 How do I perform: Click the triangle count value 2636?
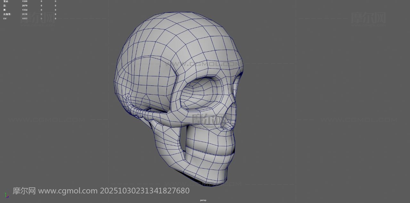click(x=25, y=14)
